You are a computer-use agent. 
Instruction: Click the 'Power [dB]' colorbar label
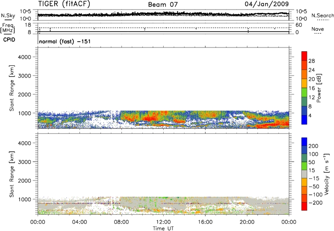319,88
